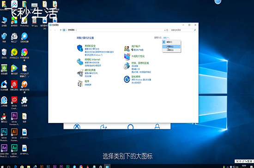The height and width of the screenshot is (168, 254).
Task: Open Appearance and Personalization monitor icon
Action: pyautogui.click(x=127, y=57)
